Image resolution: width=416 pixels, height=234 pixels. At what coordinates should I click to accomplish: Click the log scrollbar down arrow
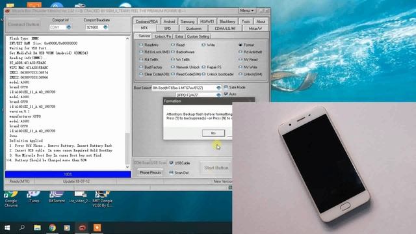click(127, 167)
